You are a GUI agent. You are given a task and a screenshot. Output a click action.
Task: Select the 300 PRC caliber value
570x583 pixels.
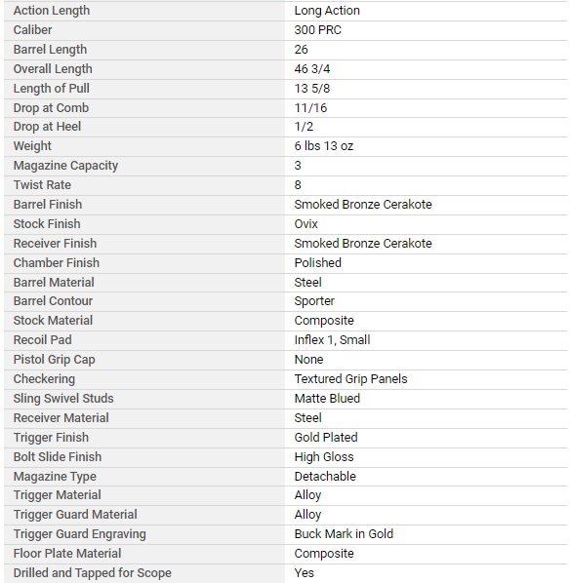tap(317, 30)
